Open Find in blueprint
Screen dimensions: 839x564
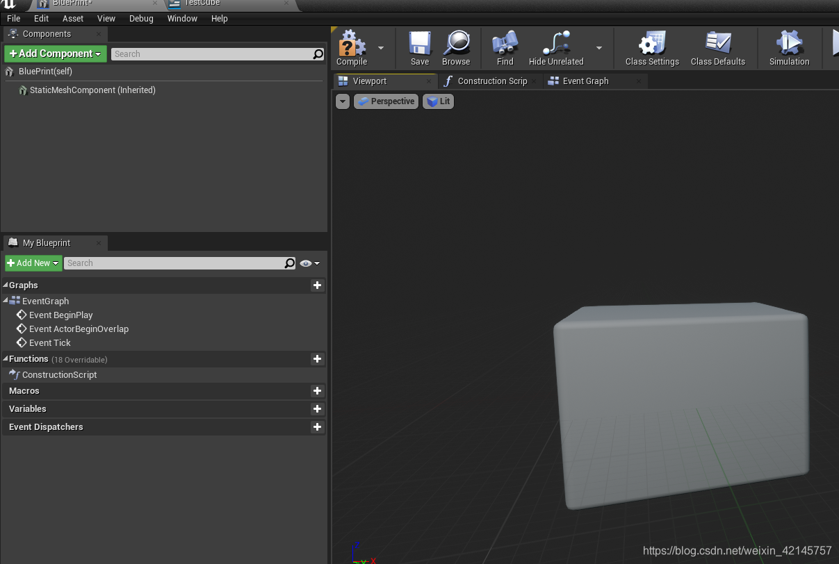click(x=505, y=48)
